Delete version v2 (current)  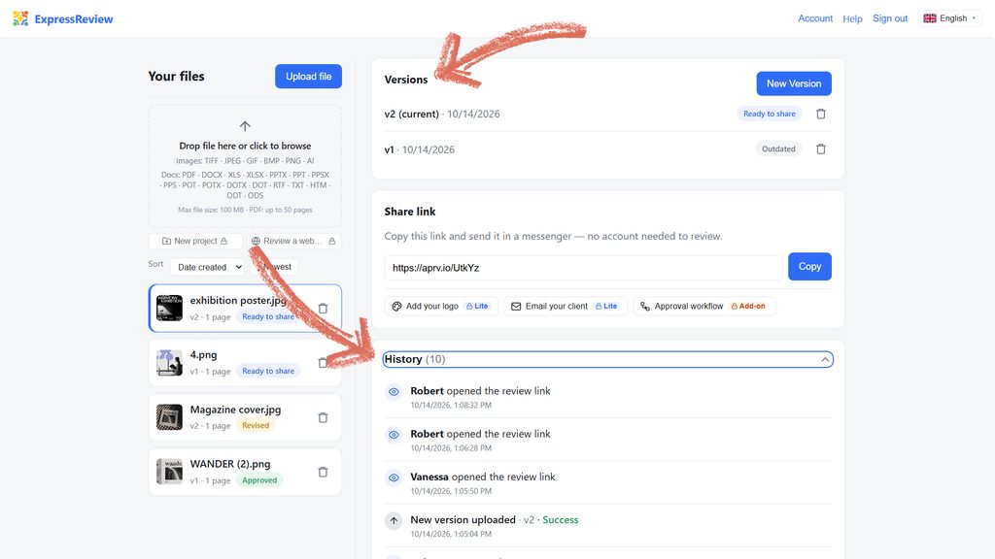click(820, 115)
